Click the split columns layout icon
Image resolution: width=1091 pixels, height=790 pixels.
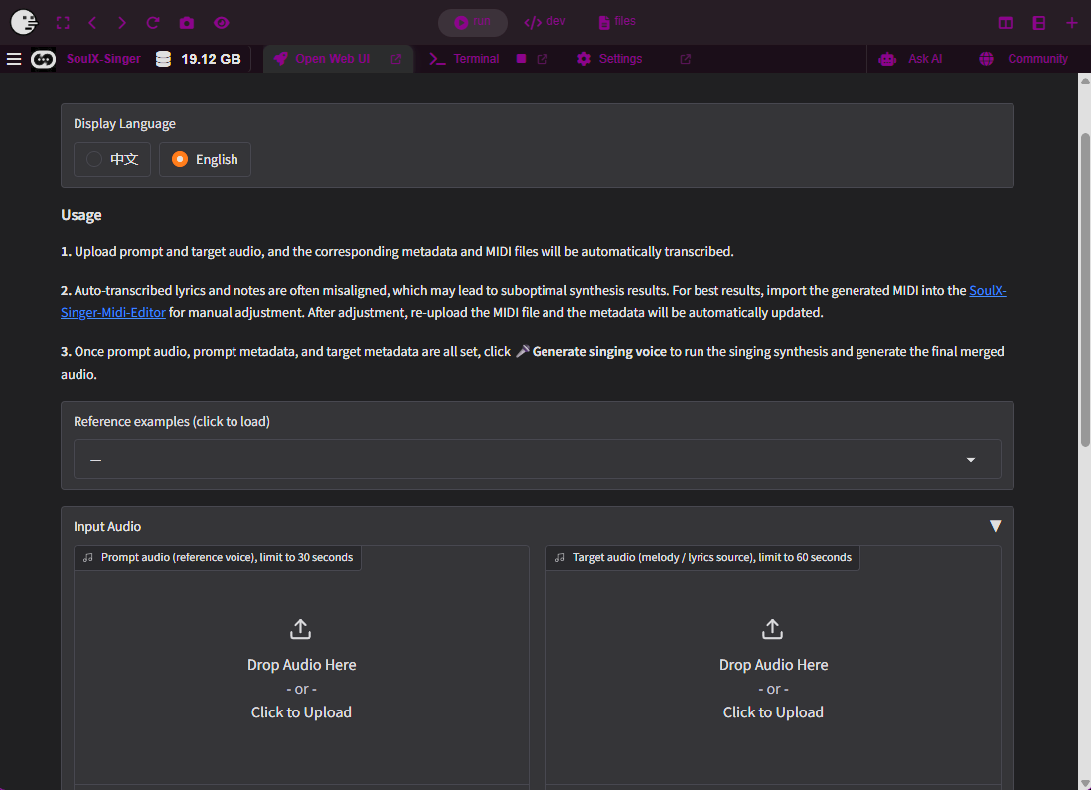[1006, 23]
